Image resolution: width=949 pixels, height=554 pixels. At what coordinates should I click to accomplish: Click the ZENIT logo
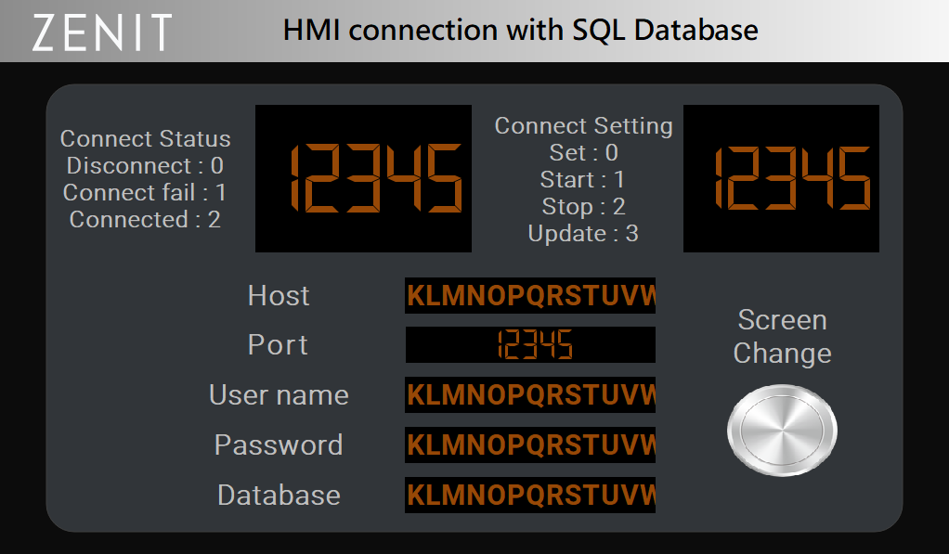(102, 32)
